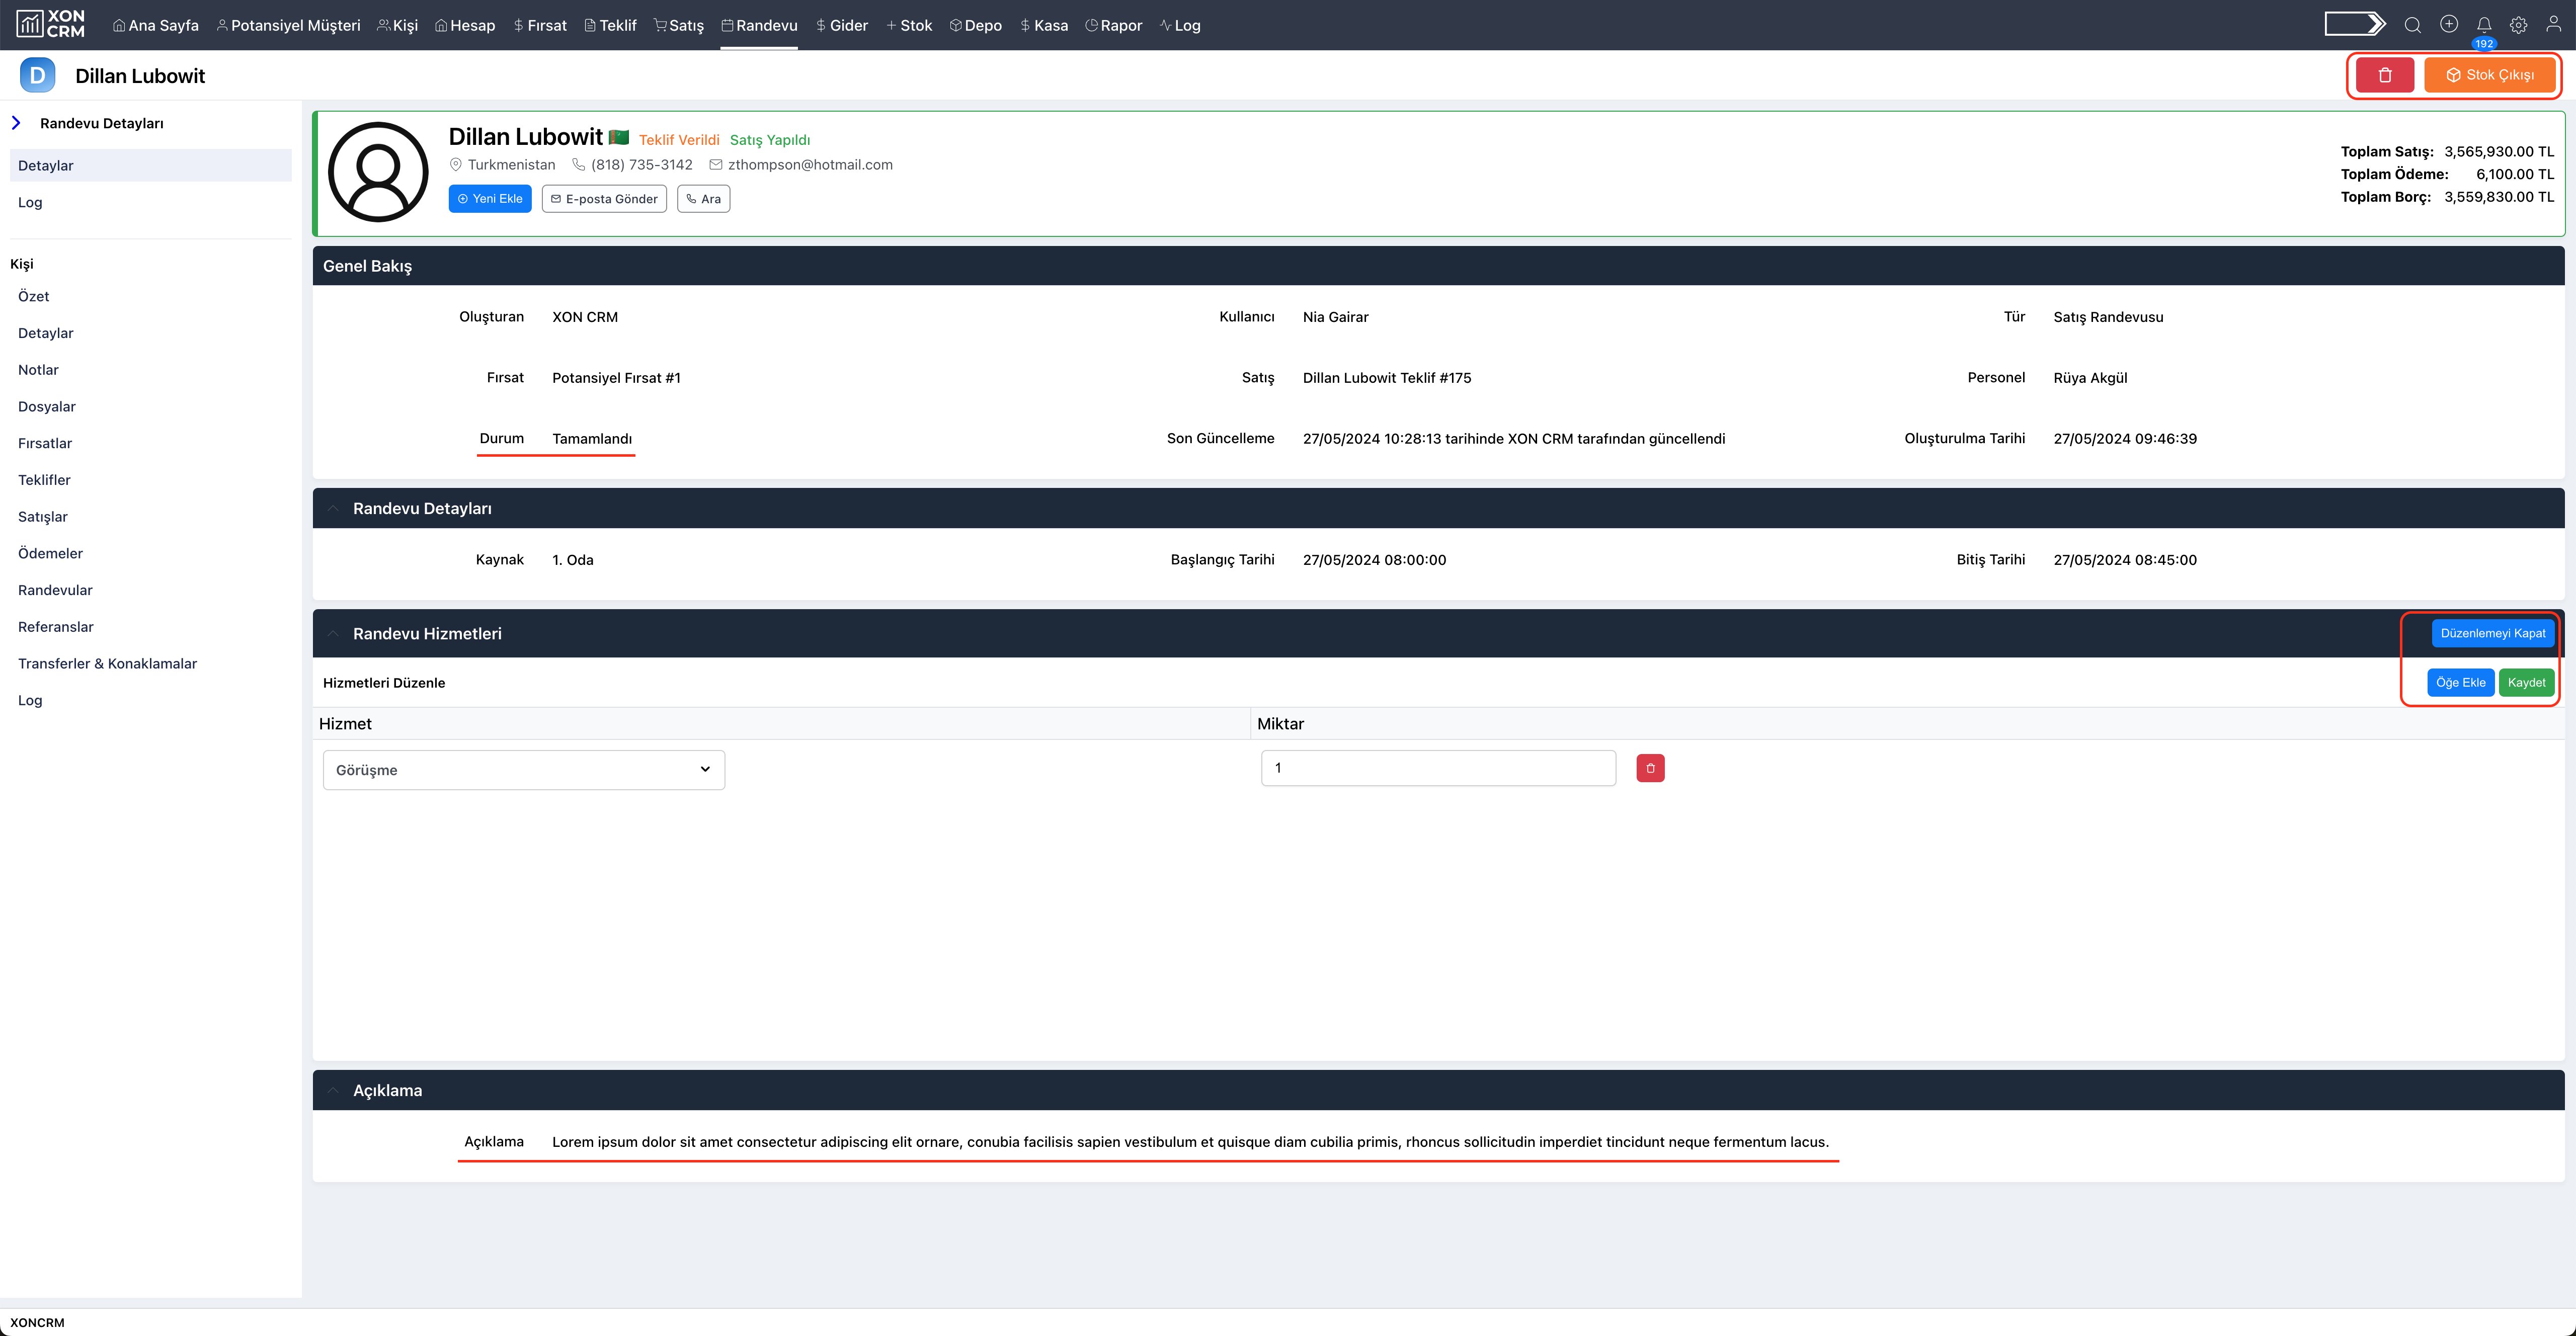Image resolution: width=2576 pixels, height=1336 pixels.
Task: Expand the sidebar Randevu Detayları chevron
Action: point(16,123)
